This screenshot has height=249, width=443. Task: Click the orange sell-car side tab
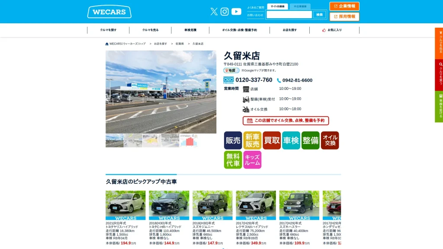click(439, 43)
